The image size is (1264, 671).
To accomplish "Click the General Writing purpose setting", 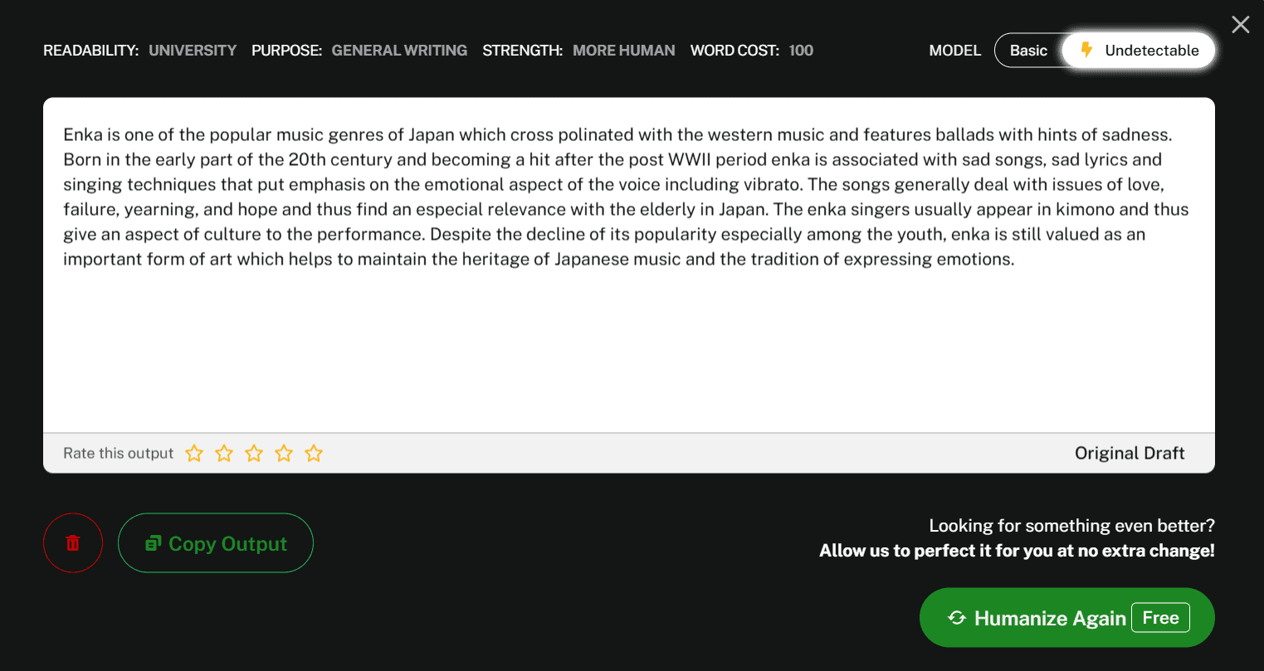I will [399, 51].
